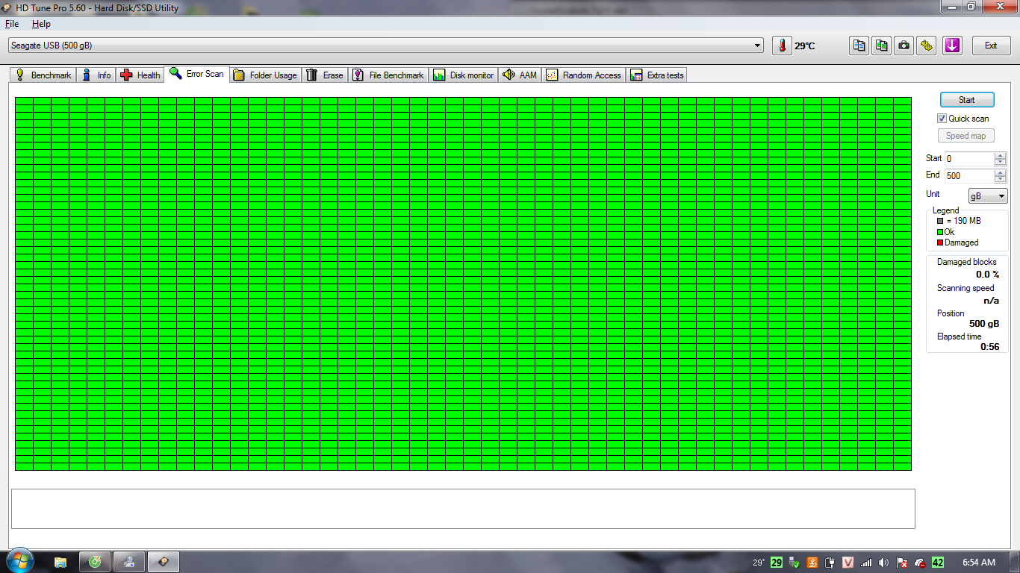This screenshot has height=573, width=1020.
Task: Open options via the yellow gears icon
Action: [927, 46]
